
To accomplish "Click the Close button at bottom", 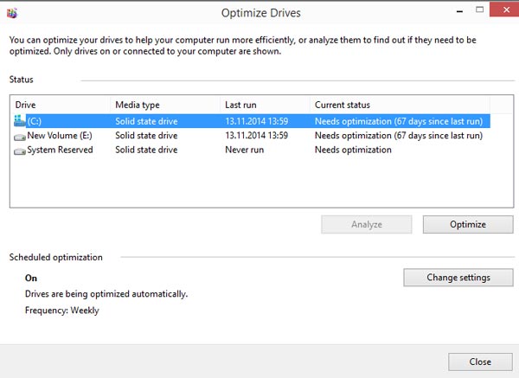I will click(x=480, y=362).
